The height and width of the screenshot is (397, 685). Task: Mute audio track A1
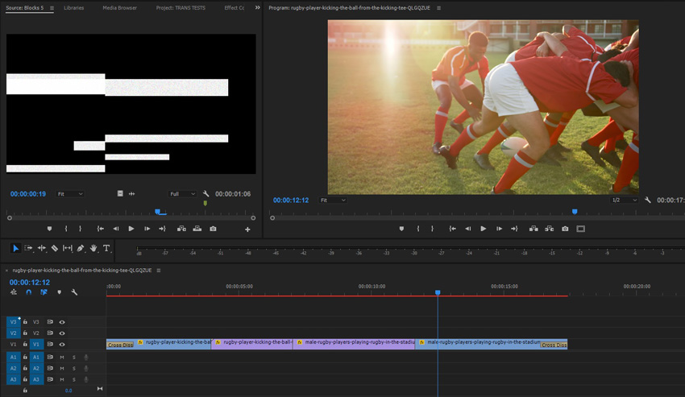point(62,358)
